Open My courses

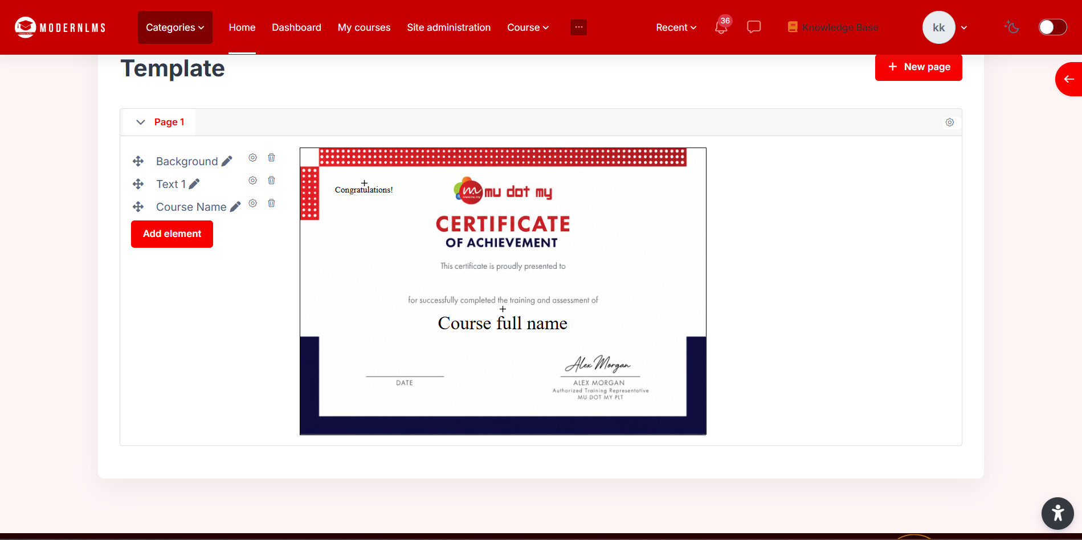click(364, 27)
